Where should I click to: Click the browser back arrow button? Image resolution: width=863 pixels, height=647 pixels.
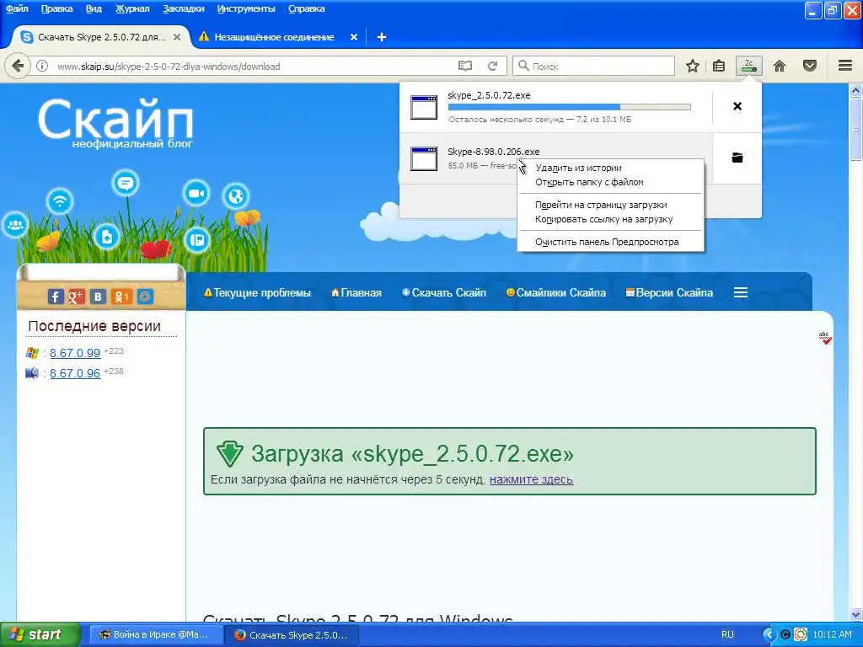click(18, 66)
